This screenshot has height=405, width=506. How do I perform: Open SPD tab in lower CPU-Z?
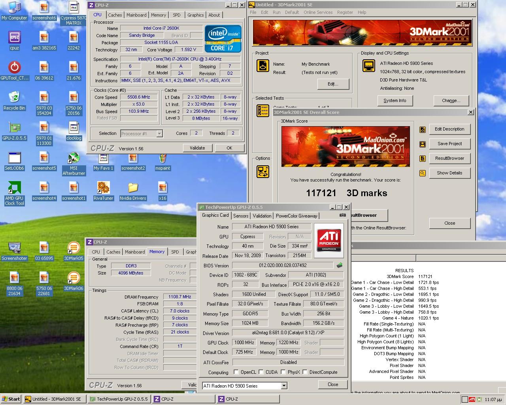click(x=175, y=252)
